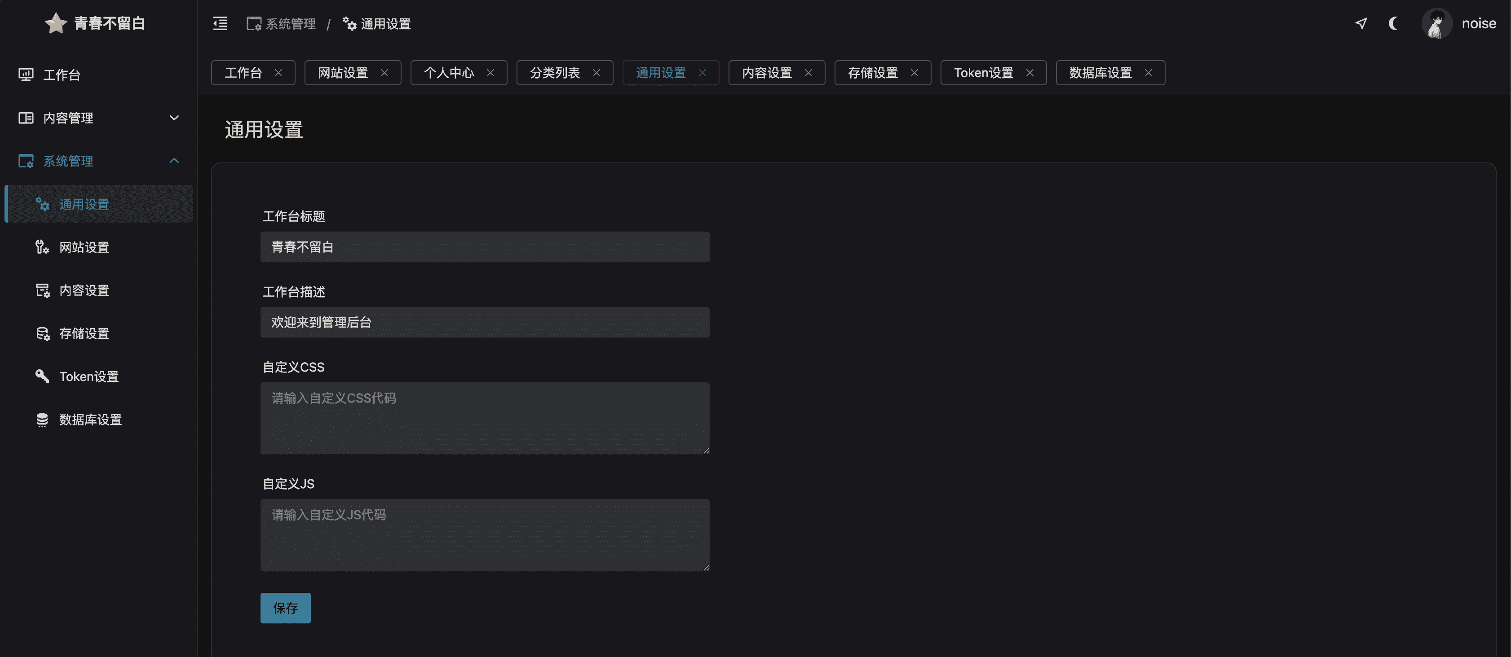Open 存储设置 in the sidebar

tap(84, 333)
